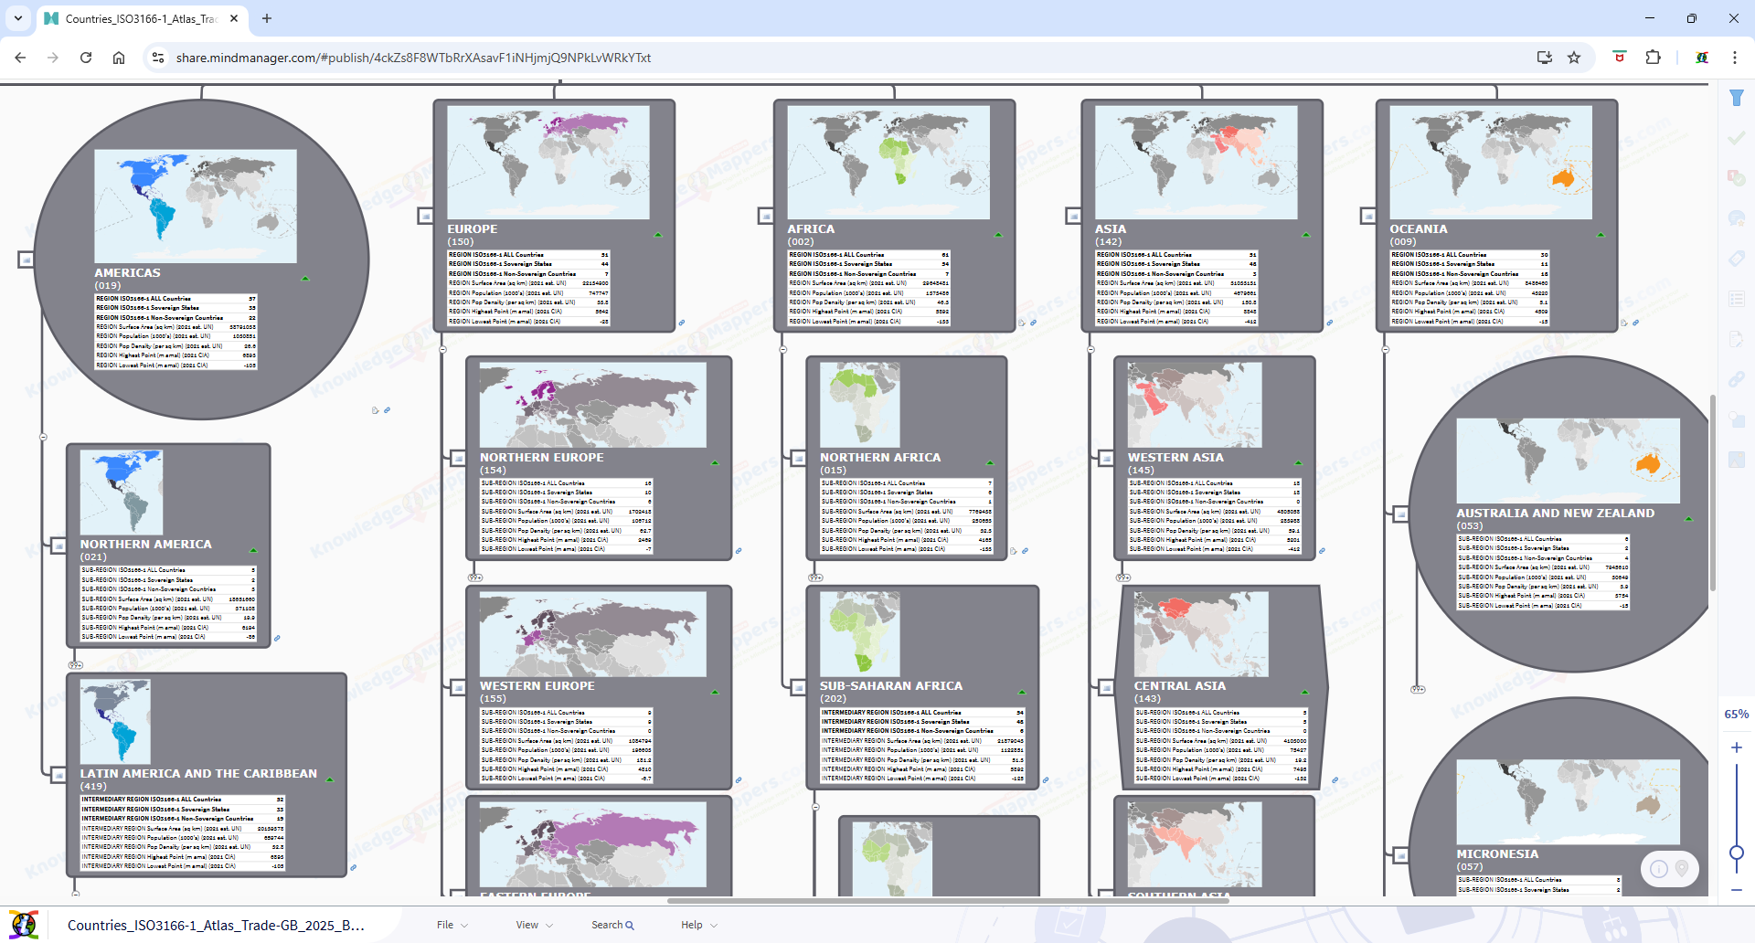Click the info circle icon

[x=1659, y=869]
